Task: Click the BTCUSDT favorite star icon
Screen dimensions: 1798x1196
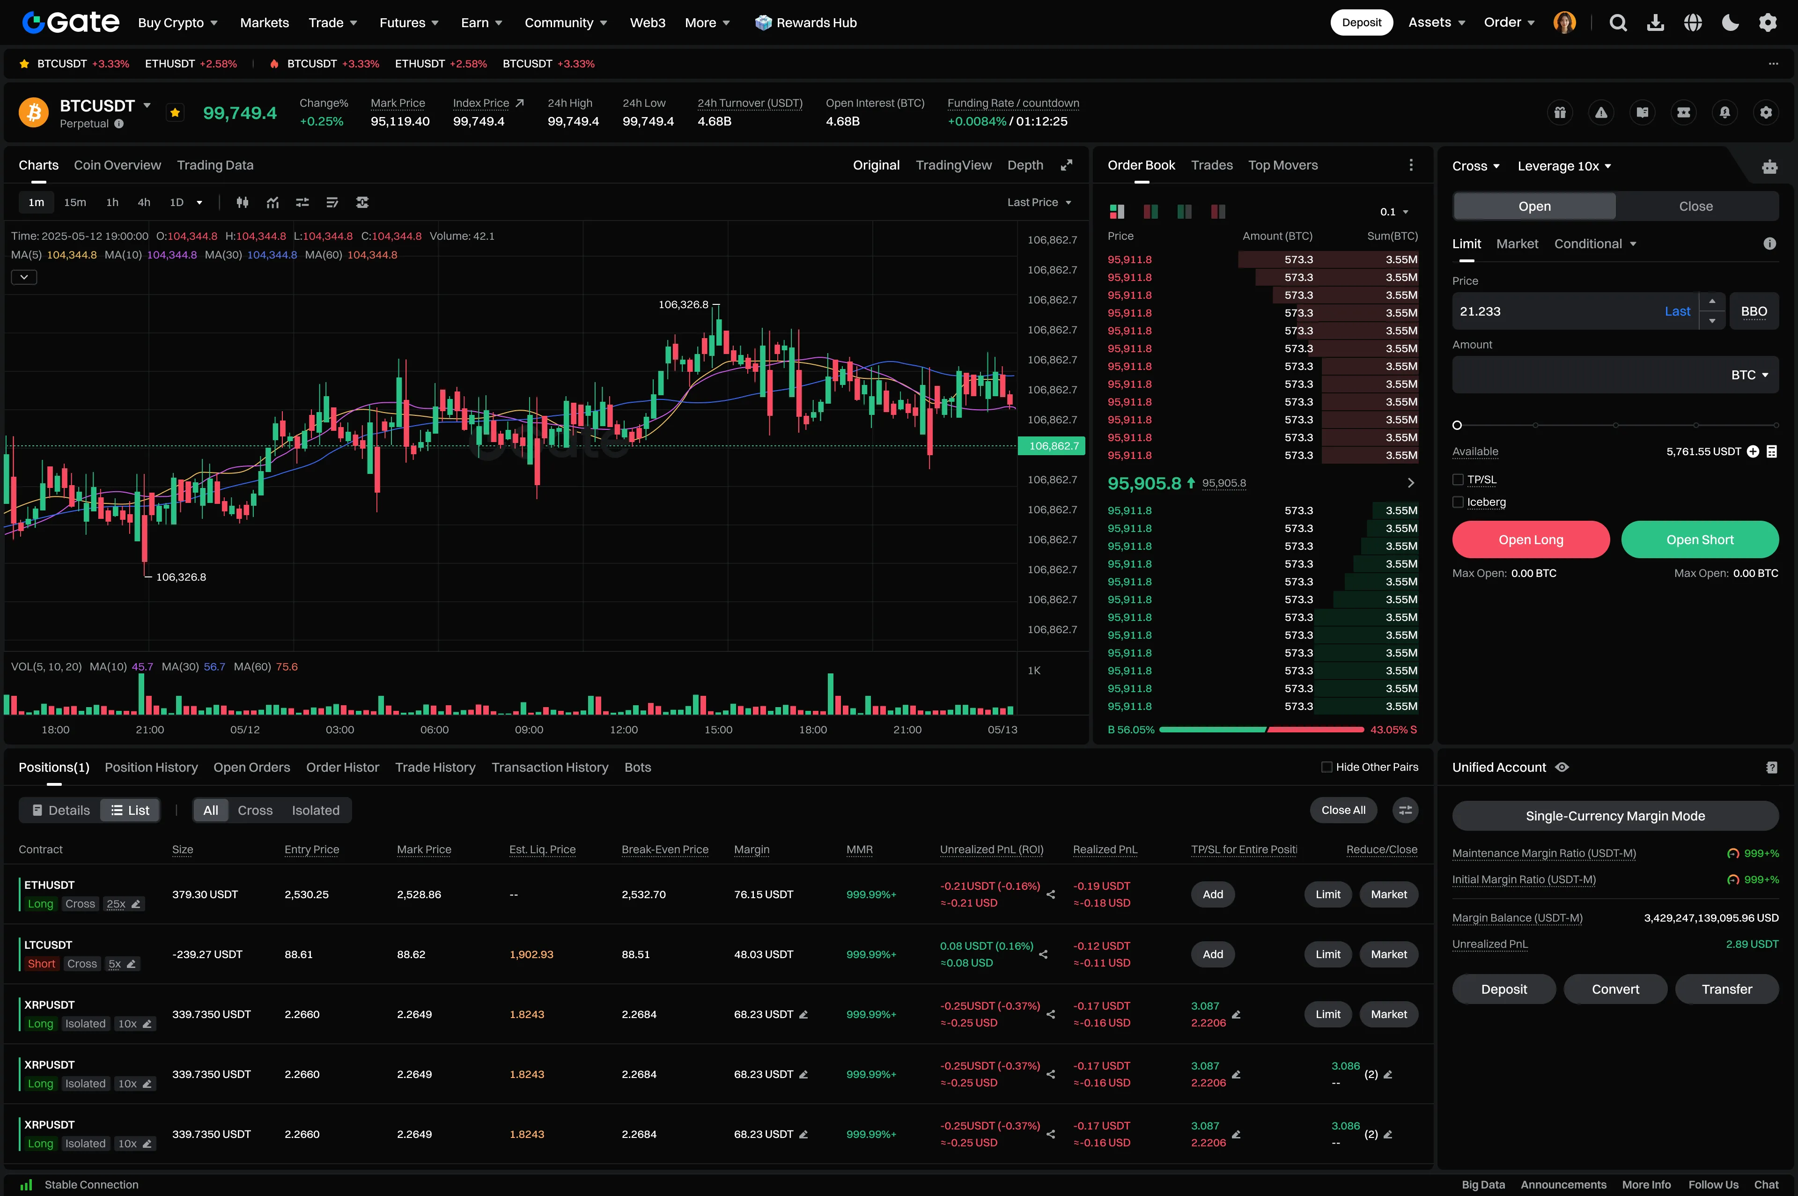Action: click(x=175, y=112)
